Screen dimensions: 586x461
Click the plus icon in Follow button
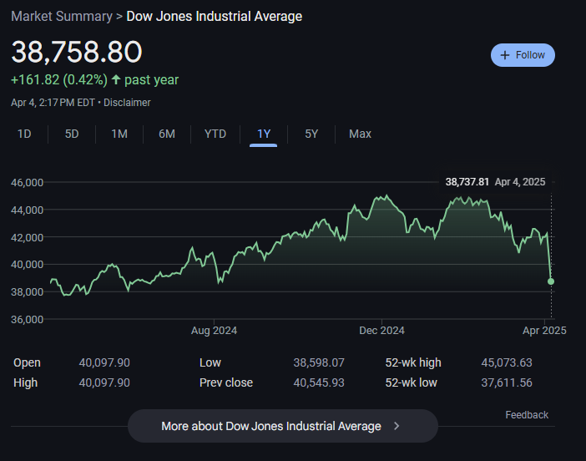[x=505, y=55]
